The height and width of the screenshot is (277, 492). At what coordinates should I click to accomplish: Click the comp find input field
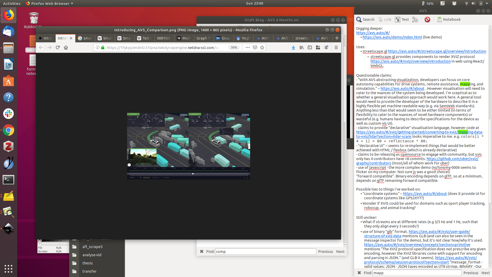265,252
